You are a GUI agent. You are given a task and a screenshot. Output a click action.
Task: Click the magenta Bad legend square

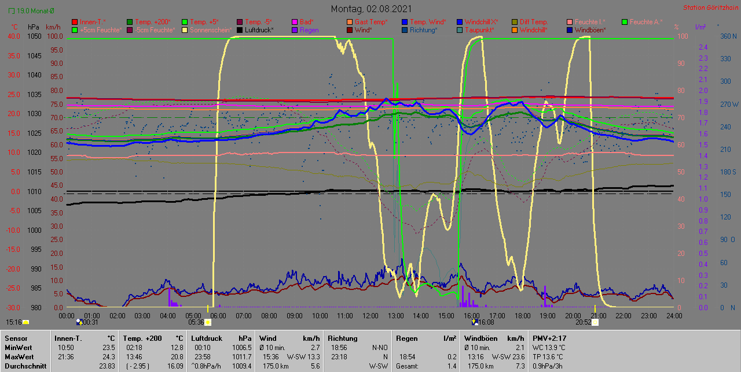pyautogui.click(x=294, y=22)
